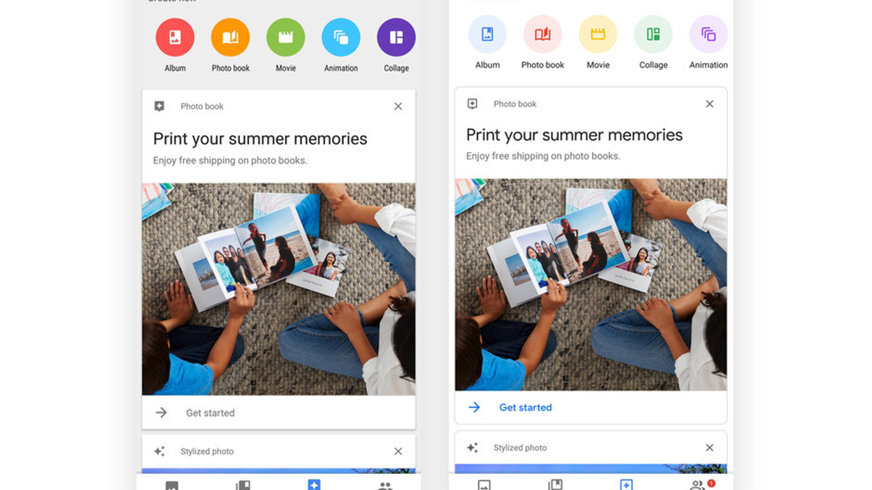This screenshot has height=490, width=872.
Task: Click "Print your summer memories" heading on left card
Action: coord(260,139)
